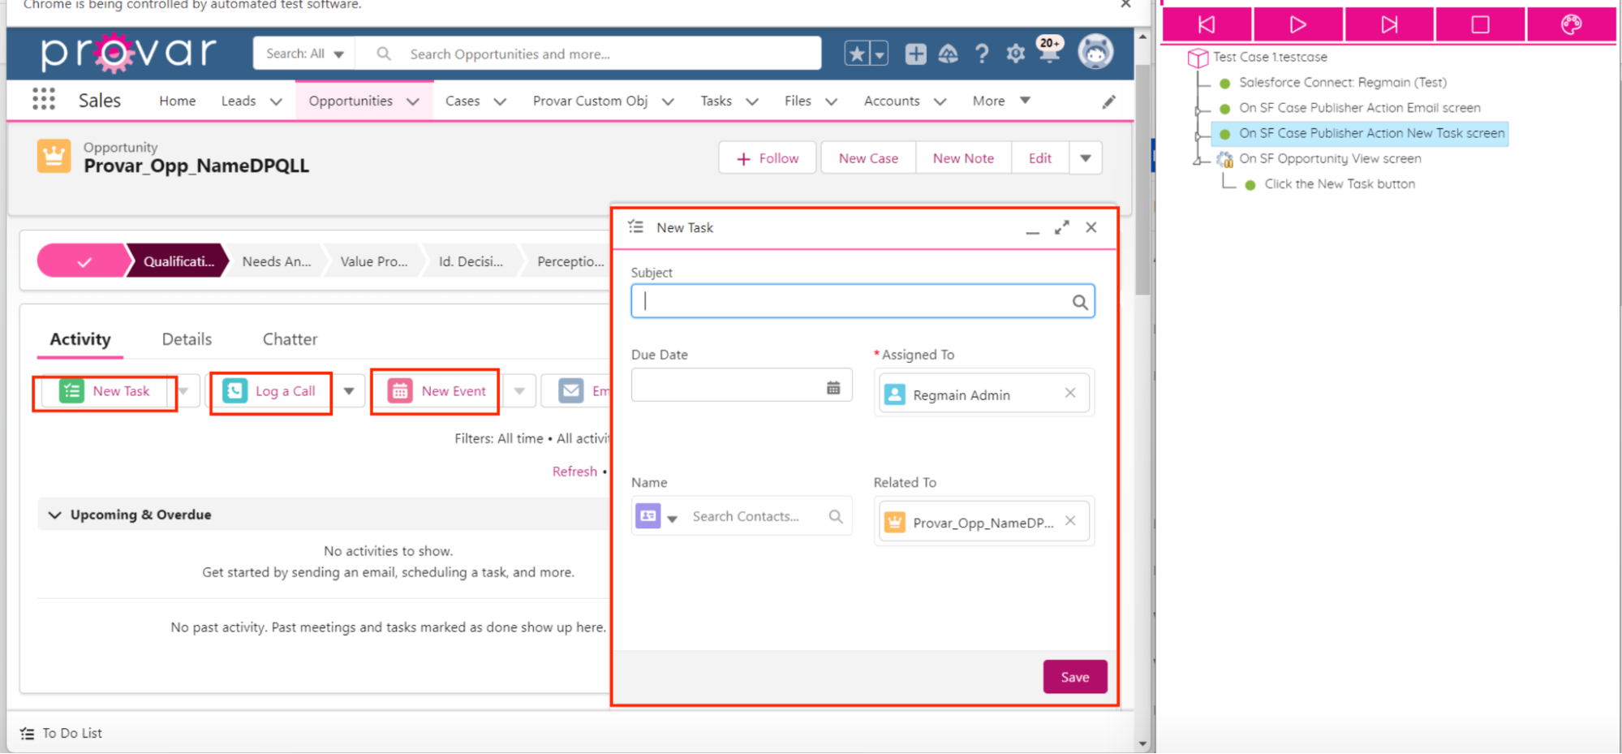Select the Qualification stage in path
Image resolution: width=1622 pixels, height=754 pixels.
click(179, 261)
